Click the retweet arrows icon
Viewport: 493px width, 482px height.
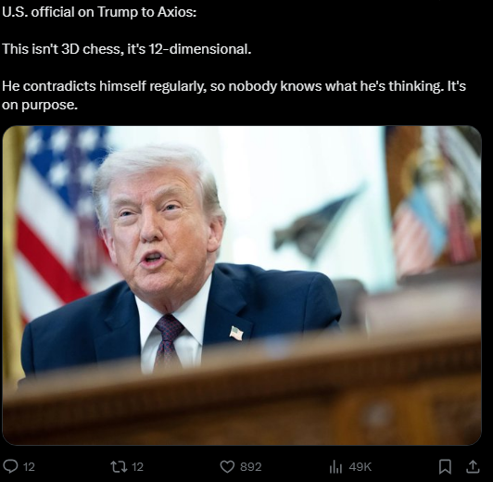119,466
